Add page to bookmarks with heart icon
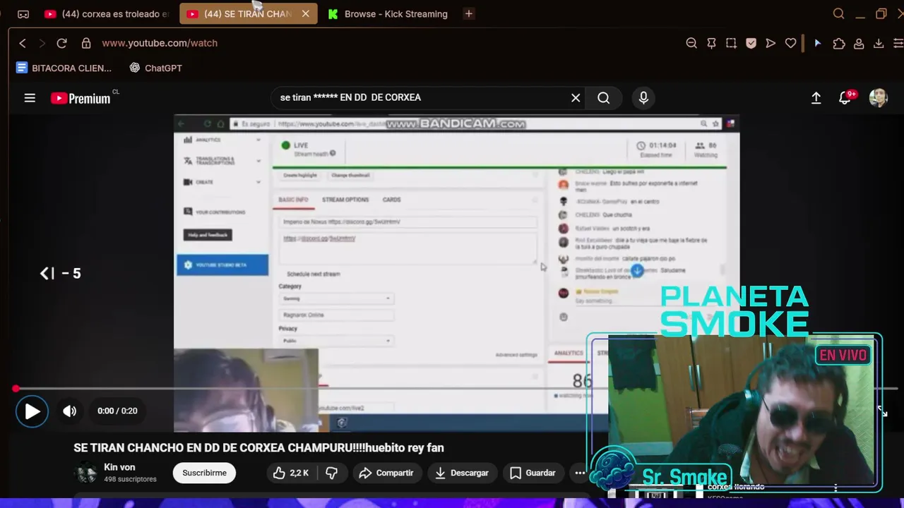This screenshot has width=904, height=508. coord(791,43)
